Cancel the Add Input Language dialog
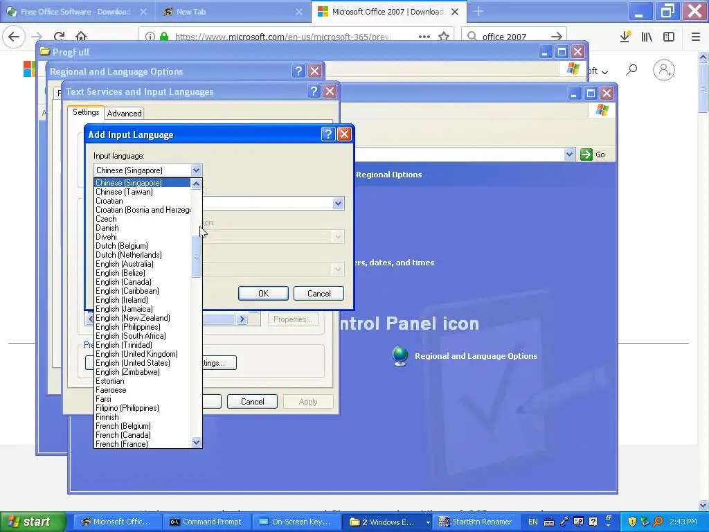 [318, 294]
